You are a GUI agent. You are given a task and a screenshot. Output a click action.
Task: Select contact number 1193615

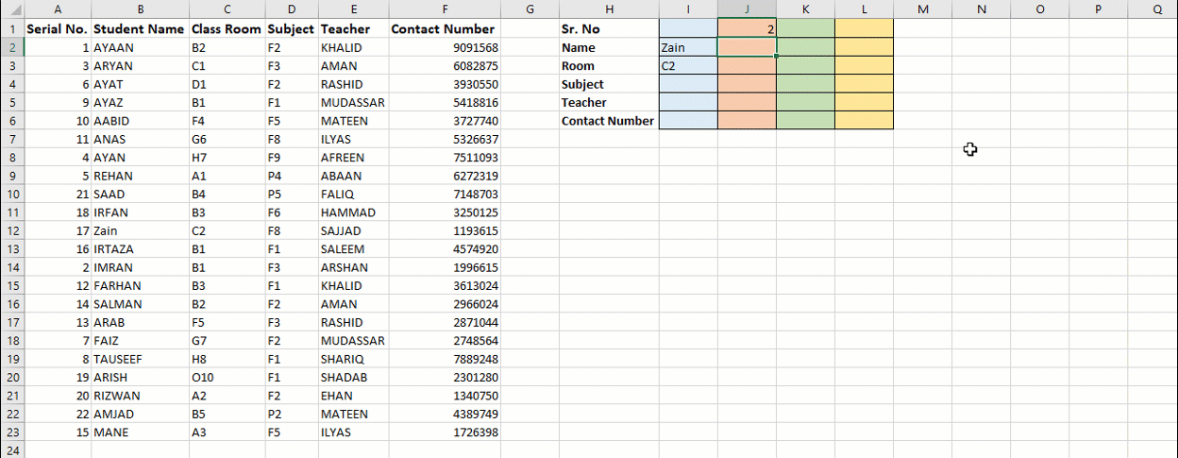445,230
